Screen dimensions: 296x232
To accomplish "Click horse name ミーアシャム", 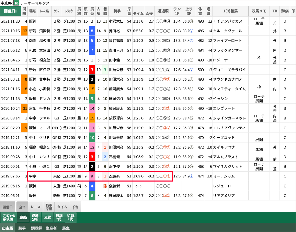I will pos(224,176).
